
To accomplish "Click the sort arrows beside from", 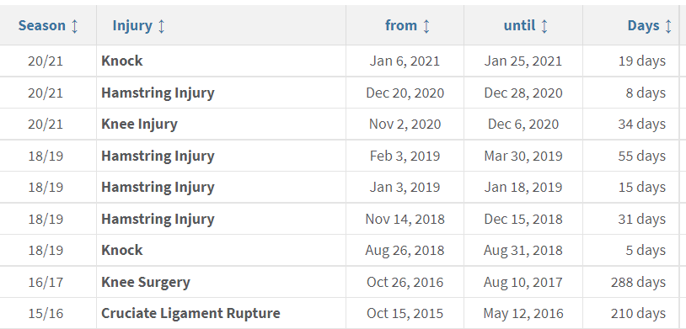I will tap(426, 26).
